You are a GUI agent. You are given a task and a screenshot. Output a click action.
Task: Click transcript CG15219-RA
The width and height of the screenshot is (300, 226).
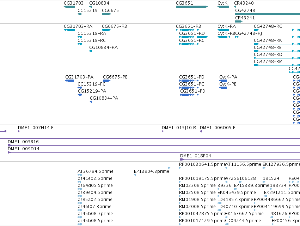(80, 37)
